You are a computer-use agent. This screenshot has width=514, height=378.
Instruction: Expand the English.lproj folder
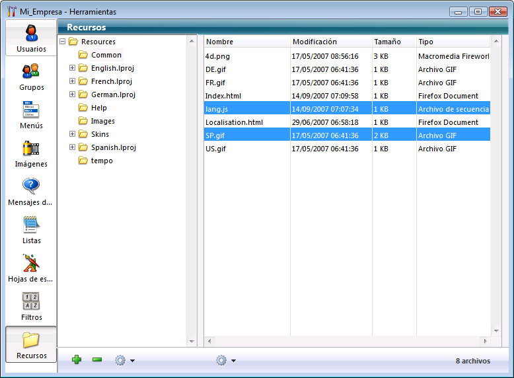[x=73, y=68]
